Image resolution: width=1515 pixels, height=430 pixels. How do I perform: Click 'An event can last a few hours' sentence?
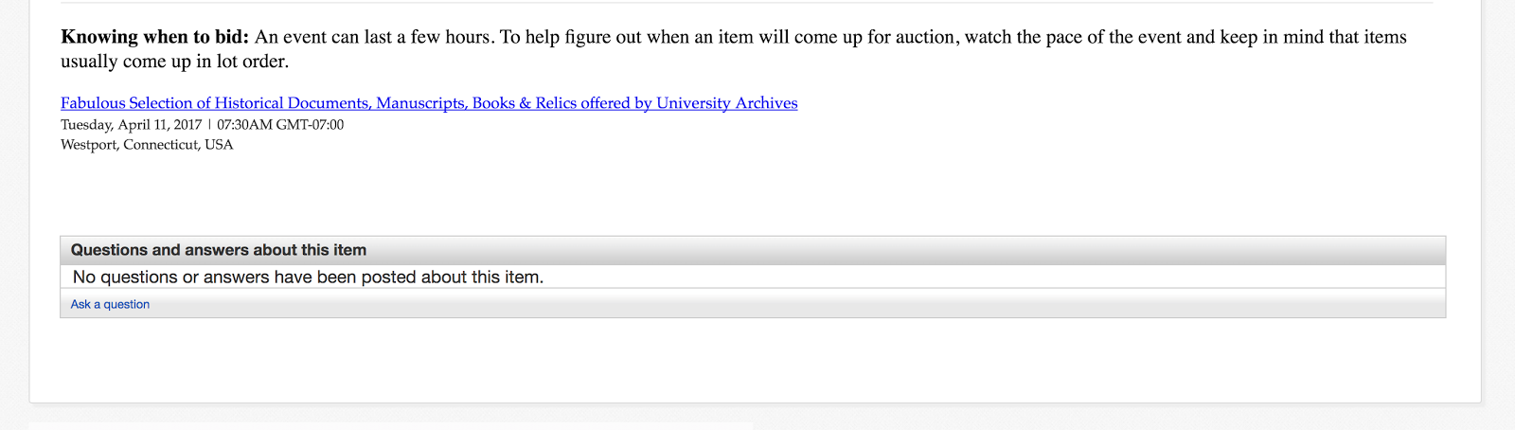click(373, 37)
